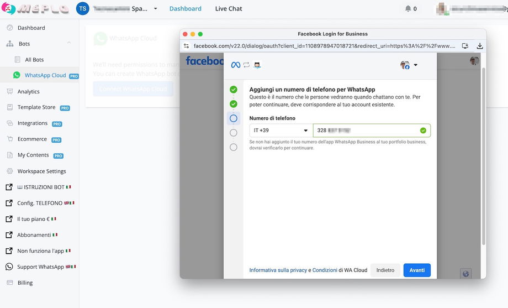Viewport: 508px width, 308px height.
Task: Click the user profile avatar in header
Action: click(x=442, y=9)
